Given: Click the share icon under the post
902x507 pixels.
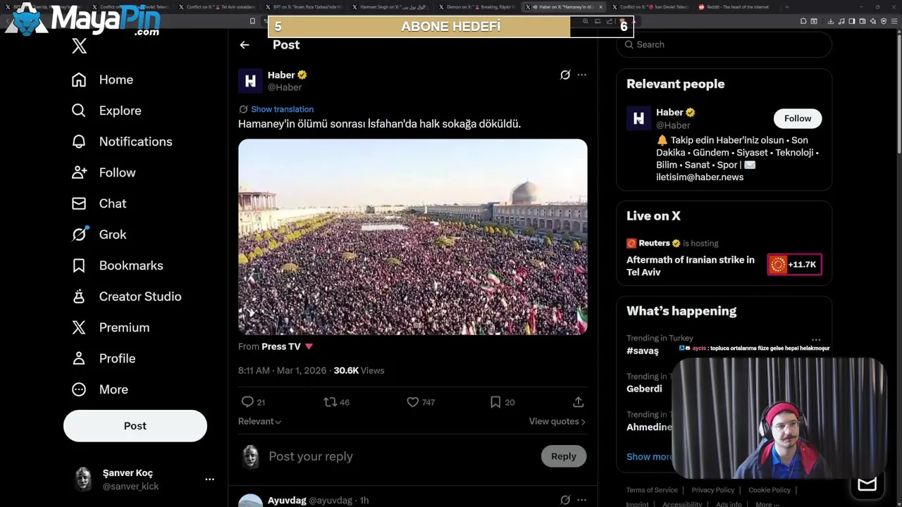Looking at the screenshot, I should (578, 402).
